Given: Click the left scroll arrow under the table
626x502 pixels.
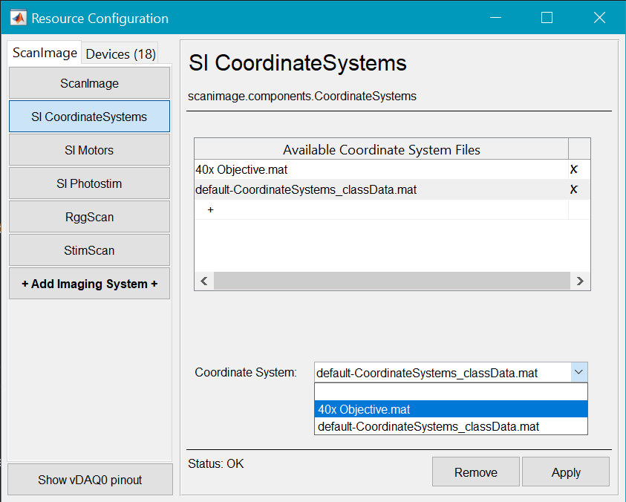Looking at the screenshot, I should 203,281.
